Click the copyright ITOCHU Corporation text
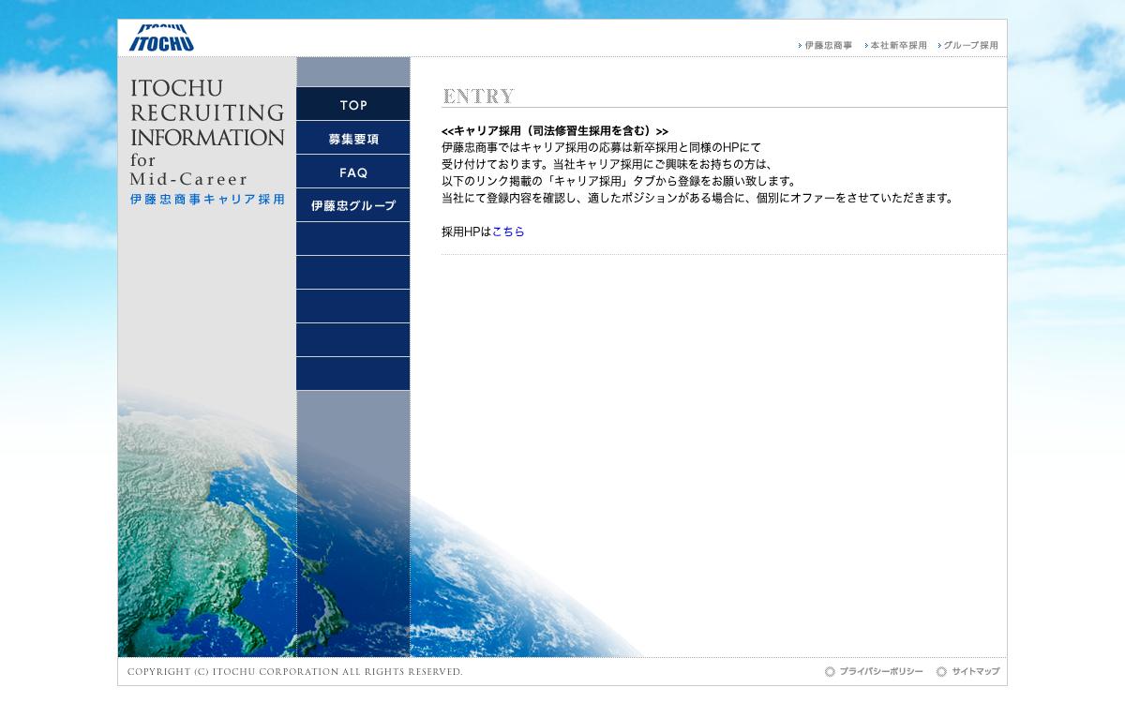 tap(295, 672)
